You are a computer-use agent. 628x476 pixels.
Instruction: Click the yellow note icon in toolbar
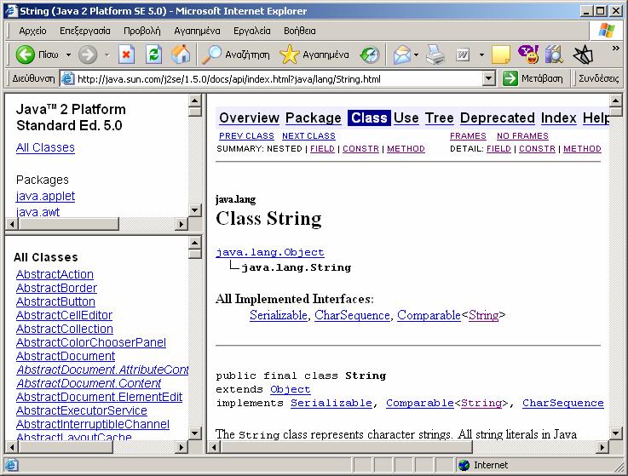pyautogui.click(x=501, y=54)
